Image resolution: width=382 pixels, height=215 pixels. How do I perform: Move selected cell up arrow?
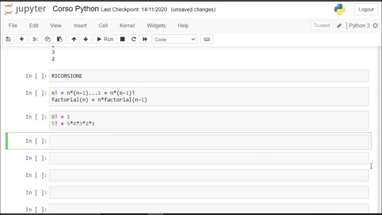click(x=74, y=39)
